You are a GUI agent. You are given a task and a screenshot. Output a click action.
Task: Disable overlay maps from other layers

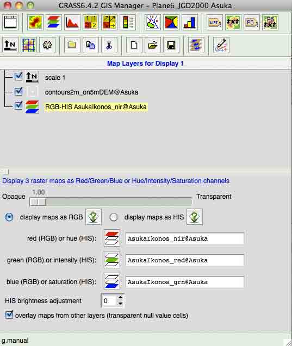tap(9, 314)
